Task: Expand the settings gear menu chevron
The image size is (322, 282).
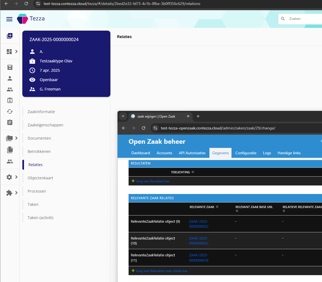Action: (x=16, y=177)
